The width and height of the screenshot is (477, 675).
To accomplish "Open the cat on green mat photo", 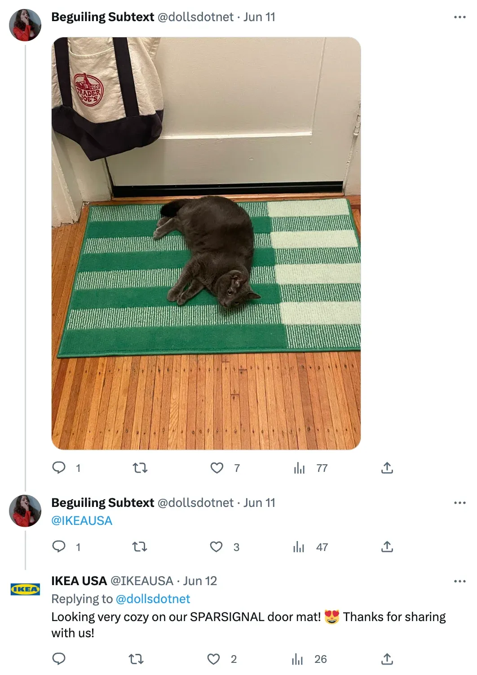I will point(206,243).
